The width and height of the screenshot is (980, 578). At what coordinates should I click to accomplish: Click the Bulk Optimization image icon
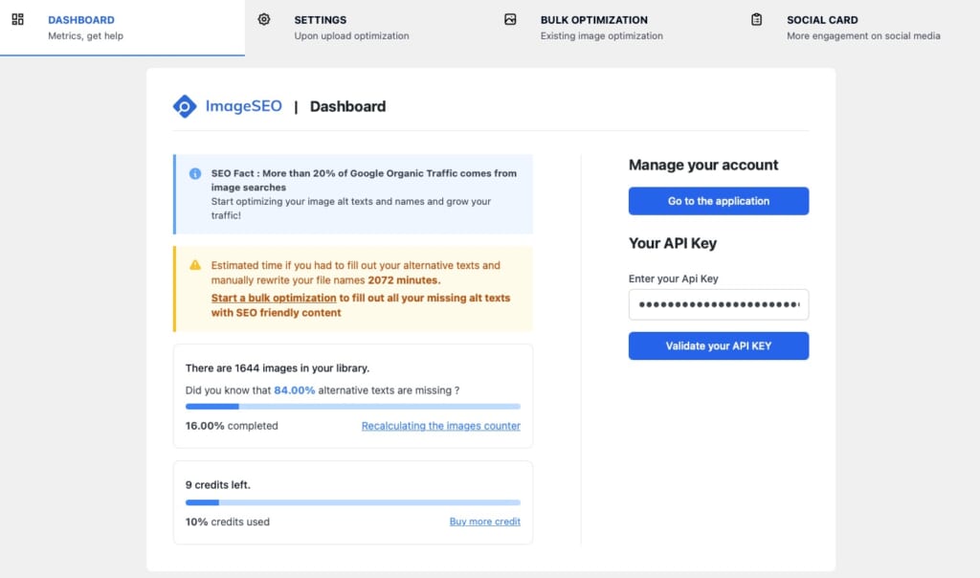(x=510, y=19)
